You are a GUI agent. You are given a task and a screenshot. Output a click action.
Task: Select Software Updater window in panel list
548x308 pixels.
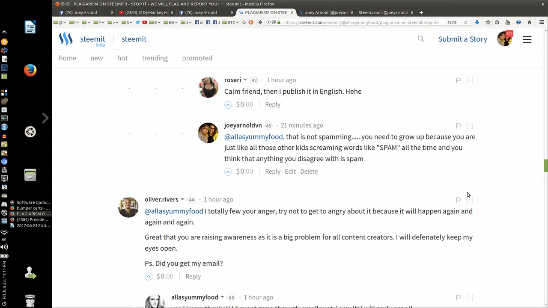pos(30,202)
